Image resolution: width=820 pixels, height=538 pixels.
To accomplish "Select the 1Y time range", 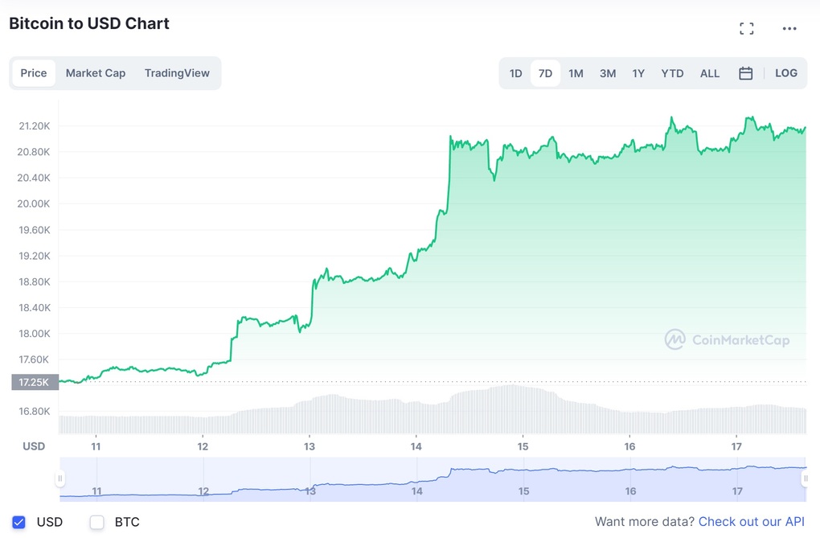I will click(x=638, y=73).
